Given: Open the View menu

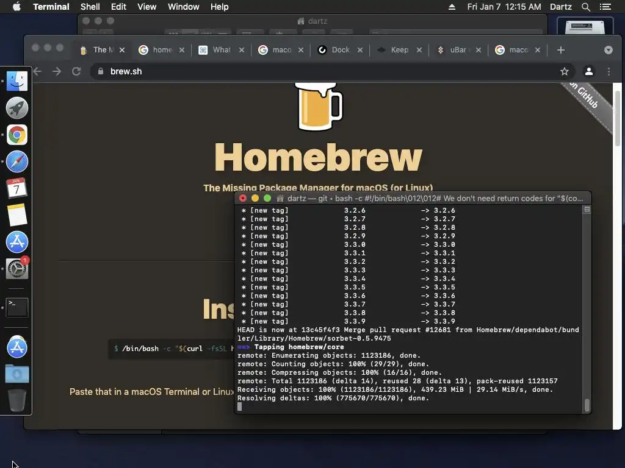Looking at the screenshot, I should [x=146, y=7].
